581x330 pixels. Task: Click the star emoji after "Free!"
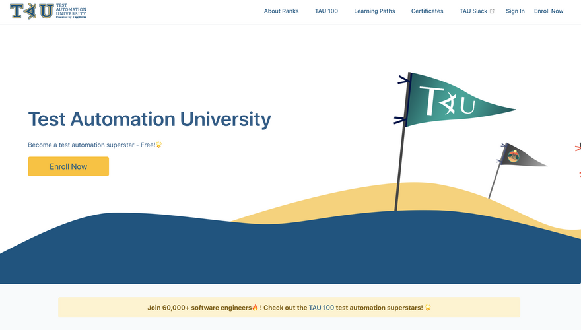pyautogui.click(x=159, y=145)
